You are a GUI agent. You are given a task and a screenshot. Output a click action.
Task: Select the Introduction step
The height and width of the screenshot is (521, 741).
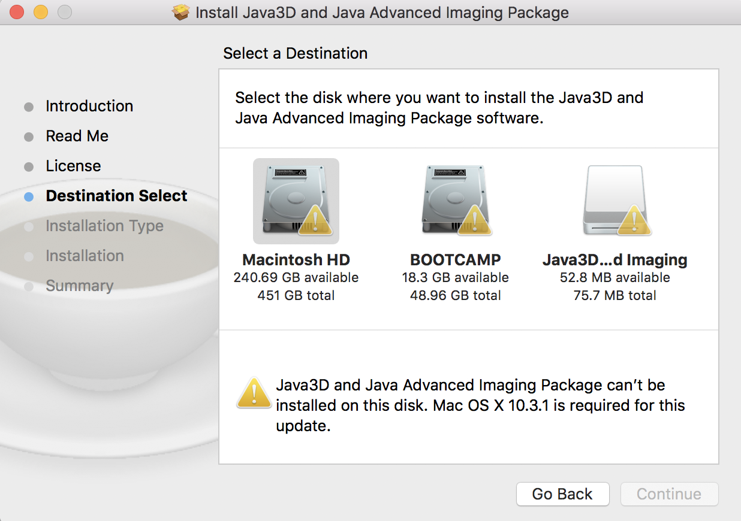click(89, 106)
